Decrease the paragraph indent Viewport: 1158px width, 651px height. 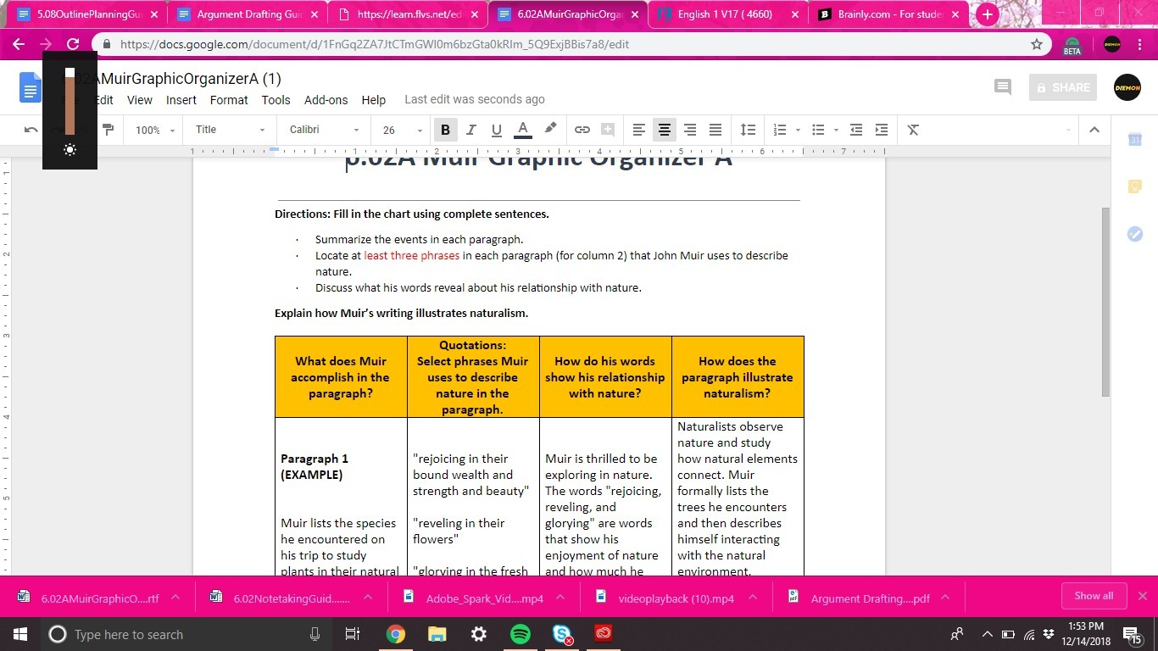point(856,130)
